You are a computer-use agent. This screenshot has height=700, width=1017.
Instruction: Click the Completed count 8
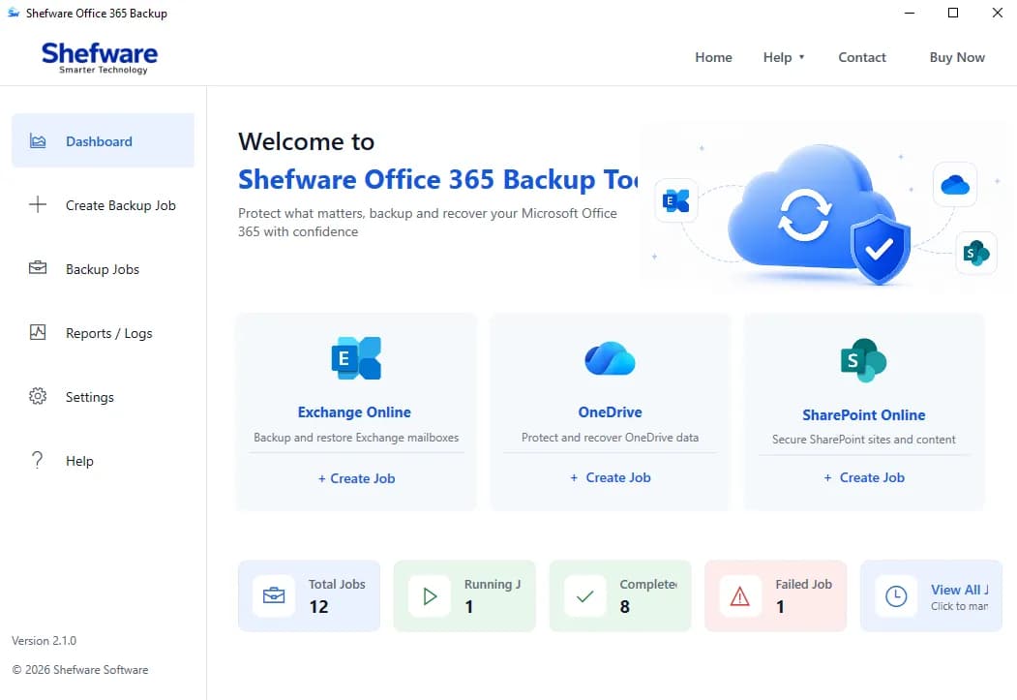[624, 607]
